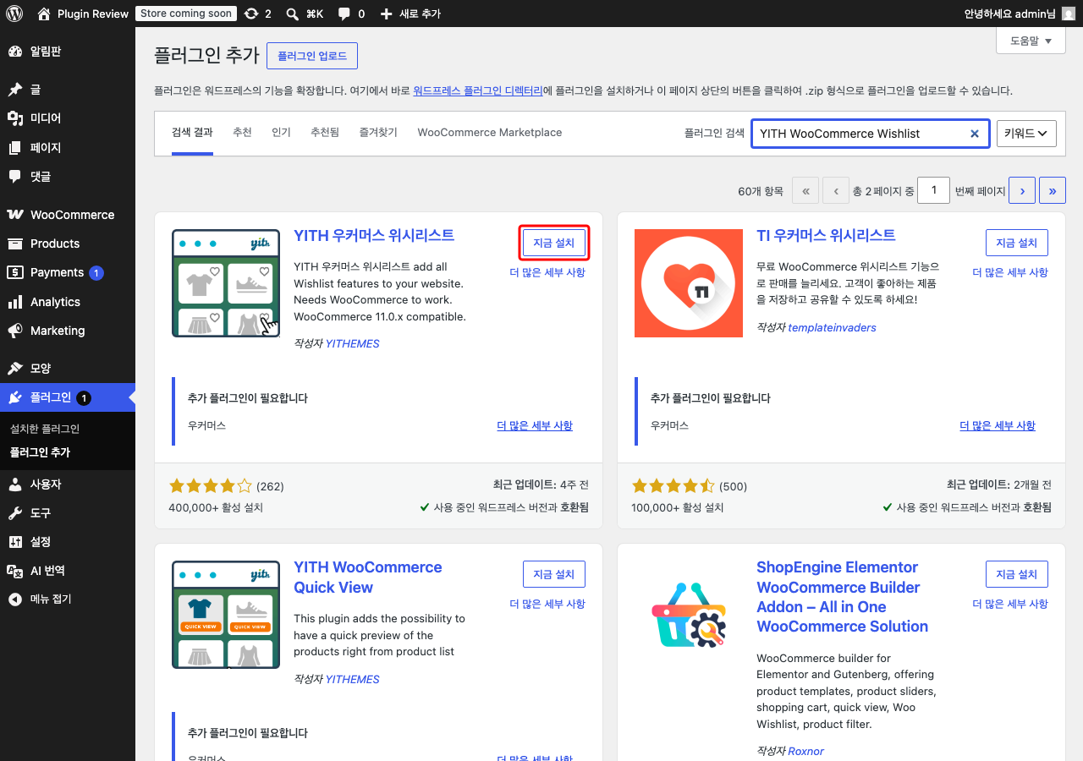Viewport: 1083px width, 761px height.
Task: Switch to 즐겨찾기 tab
Action: click(x=378, y=133)
